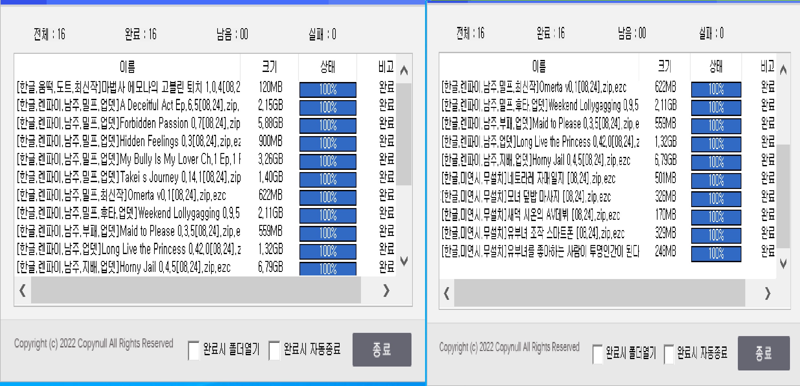Click right window's scroll right arrow
This screenshot has width=800, height=386.
coord(768,293)
